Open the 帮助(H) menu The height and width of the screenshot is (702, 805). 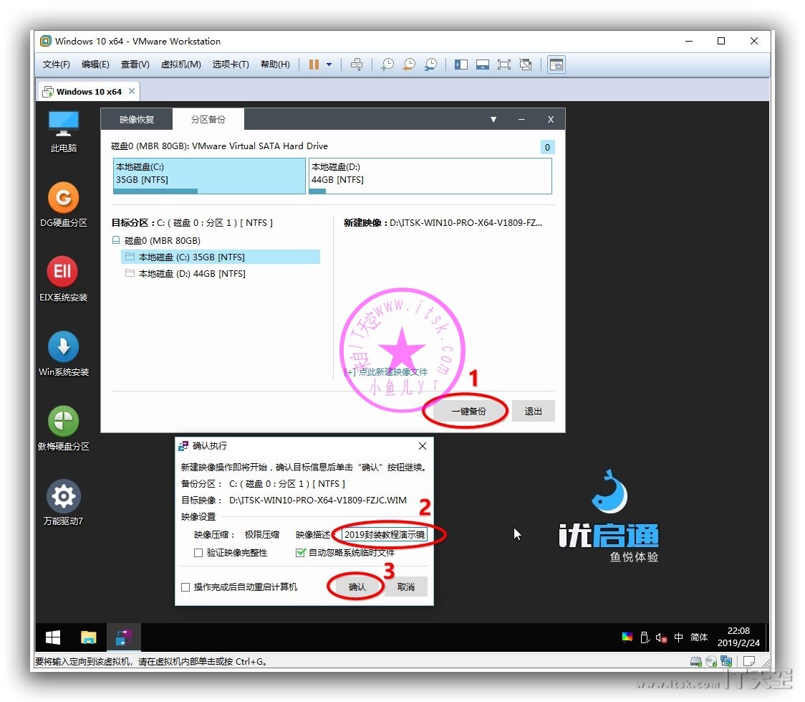(x=275, y=65)
